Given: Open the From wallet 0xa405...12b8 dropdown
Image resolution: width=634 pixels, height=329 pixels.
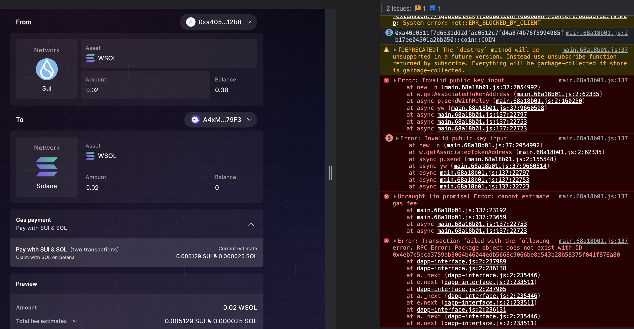Looking at the screenshot, I should (218, 22).
